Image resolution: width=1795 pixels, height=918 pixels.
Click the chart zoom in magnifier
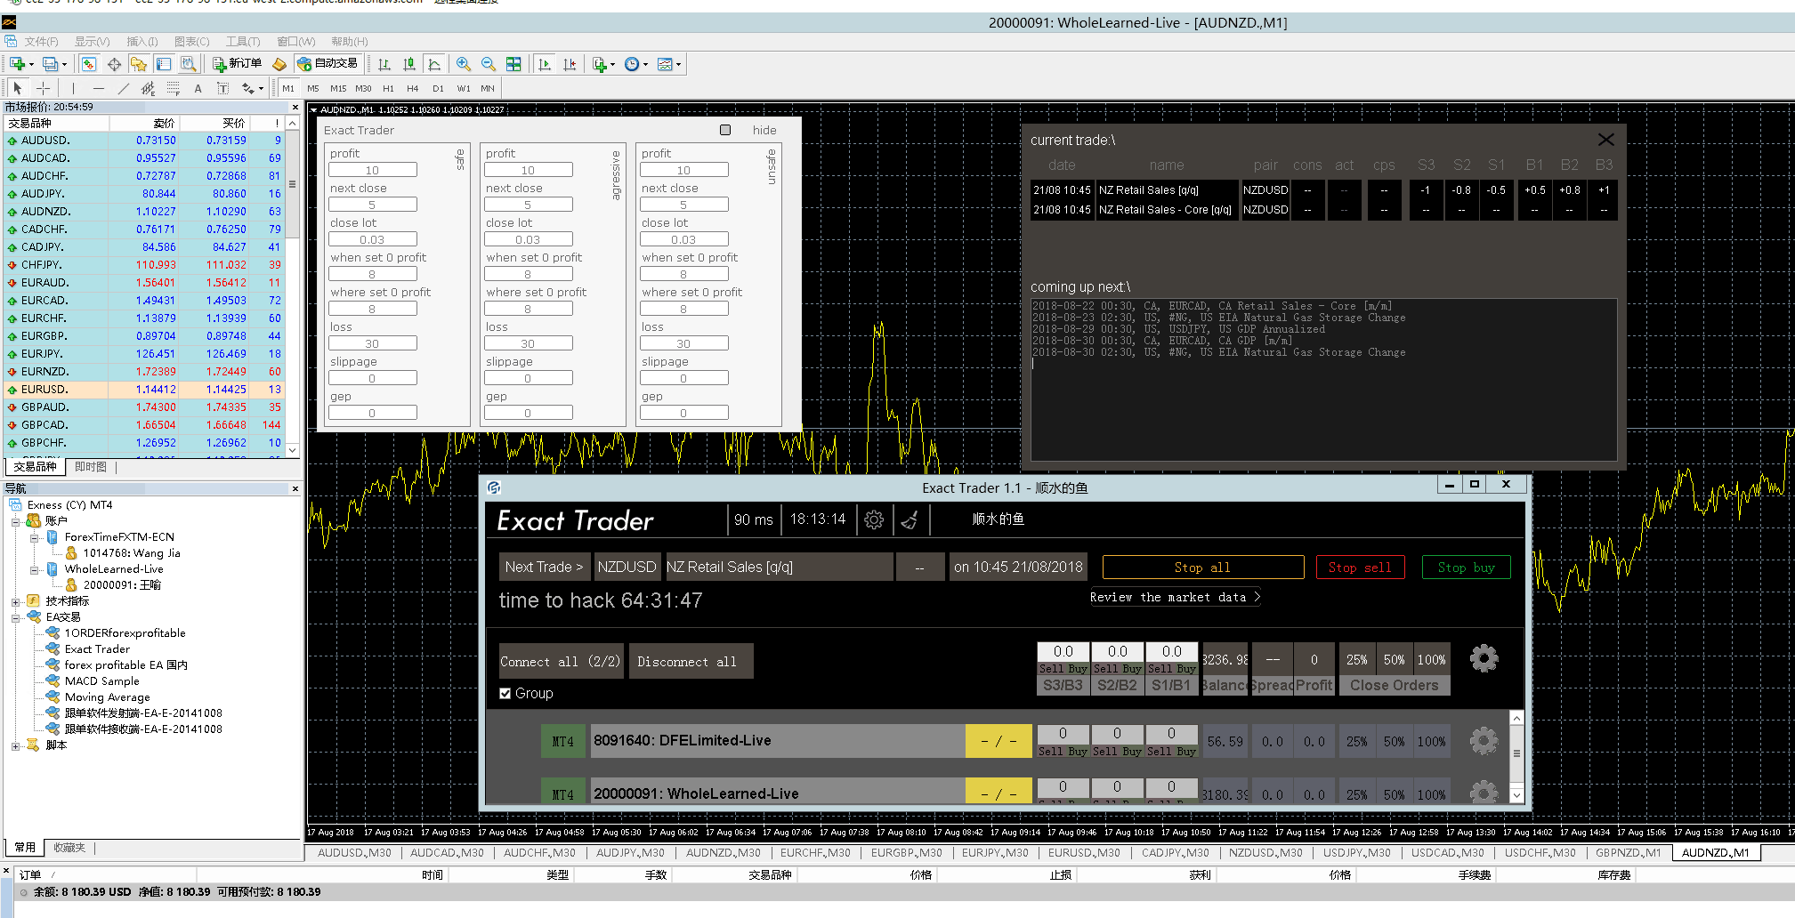tap(464, 64)
